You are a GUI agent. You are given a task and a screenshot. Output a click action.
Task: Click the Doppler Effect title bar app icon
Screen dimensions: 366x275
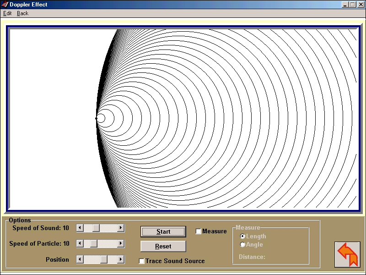coord(5,5)
